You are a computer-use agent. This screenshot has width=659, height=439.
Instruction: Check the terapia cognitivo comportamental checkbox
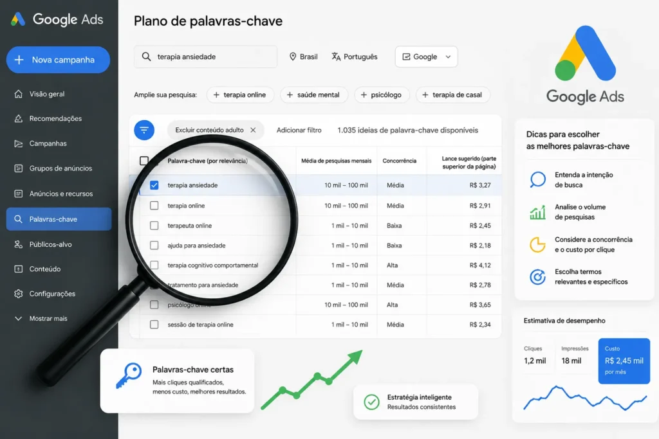pos(154,265)
